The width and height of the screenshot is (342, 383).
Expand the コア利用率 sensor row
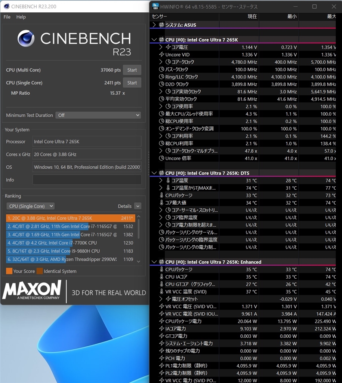coord(161,136)
